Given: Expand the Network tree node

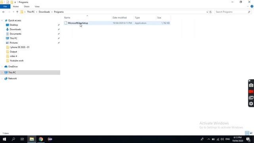Looking at the screenshot, I should 2,79.
